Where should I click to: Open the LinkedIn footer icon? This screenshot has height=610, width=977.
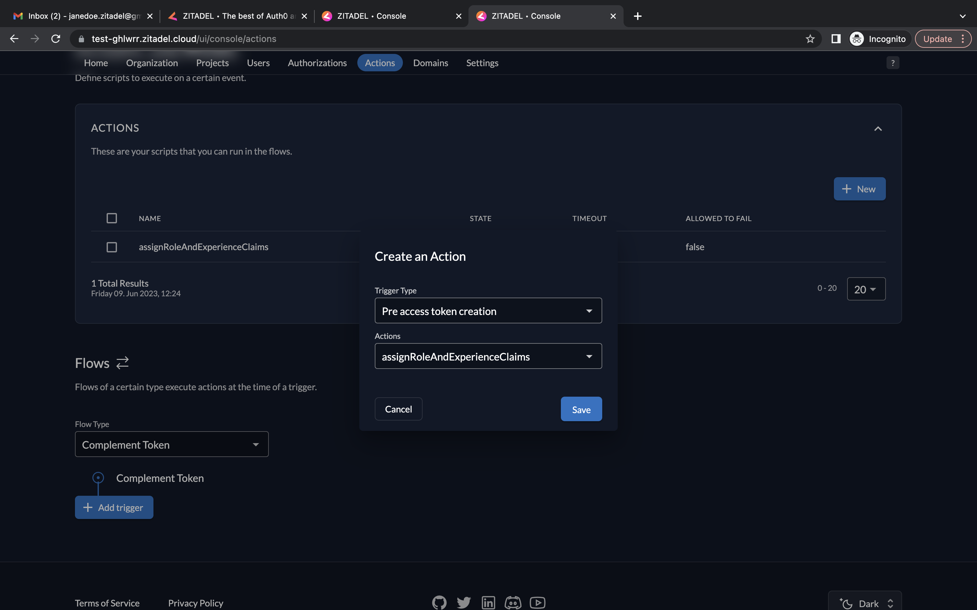tap(488, 602)
